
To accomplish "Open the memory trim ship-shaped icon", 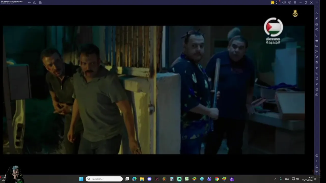I will tap(317, 41).
